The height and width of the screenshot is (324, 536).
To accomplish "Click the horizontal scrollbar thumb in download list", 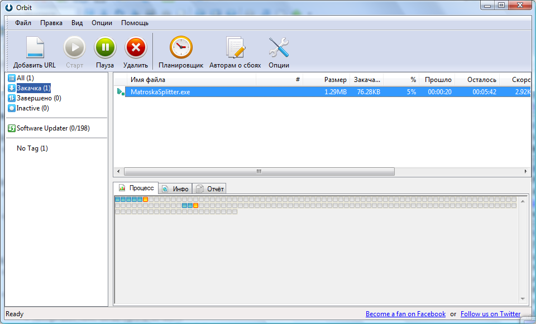I will pos(259,171).
